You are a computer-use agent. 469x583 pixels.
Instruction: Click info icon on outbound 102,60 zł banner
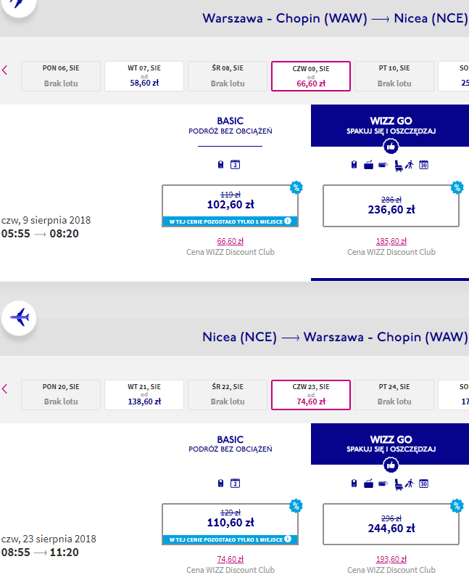pos(288,221)
